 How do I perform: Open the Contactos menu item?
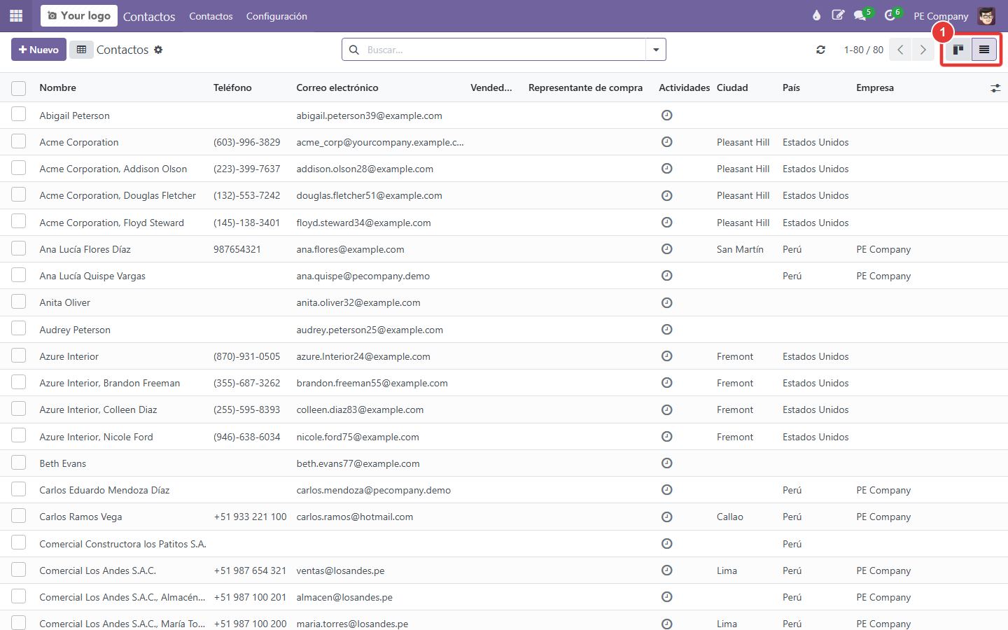tap(211, 16)
